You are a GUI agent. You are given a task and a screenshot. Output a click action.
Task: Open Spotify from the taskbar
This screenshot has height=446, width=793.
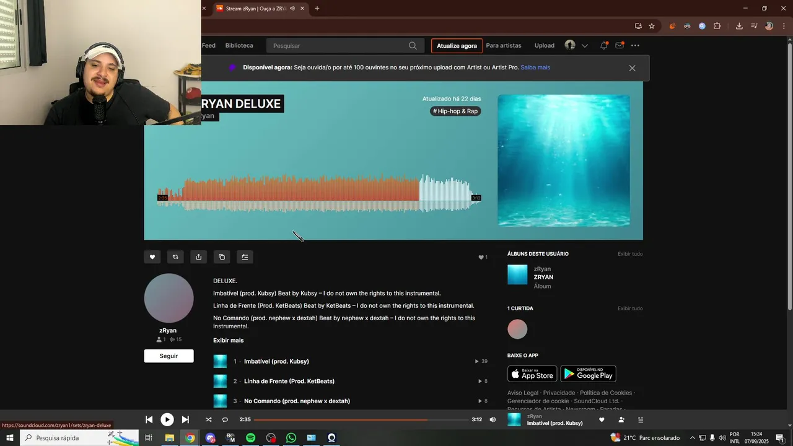tap(250, 438)
